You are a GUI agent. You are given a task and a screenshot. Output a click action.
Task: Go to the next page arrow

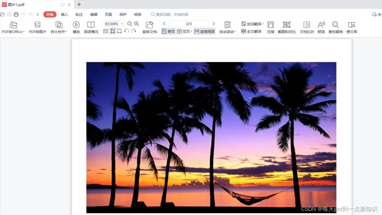[x=213, y=24]
